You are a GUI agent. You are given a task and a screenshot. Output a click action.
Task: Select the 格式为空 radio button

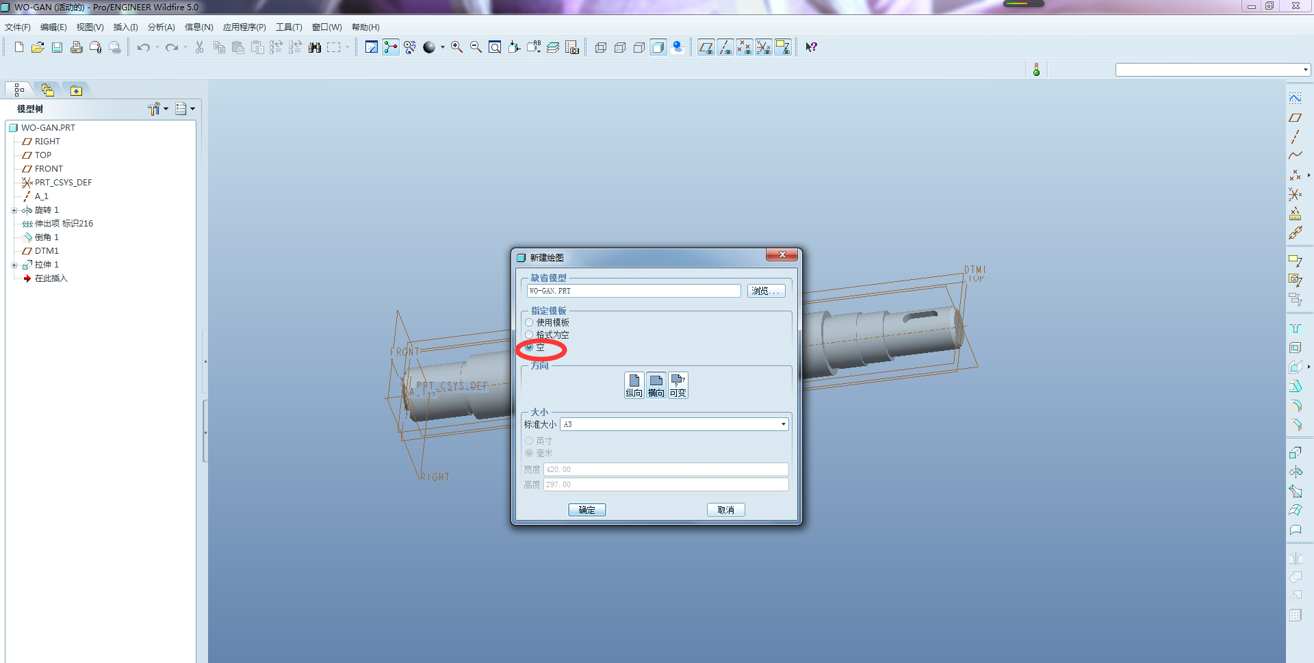click(529, 335)
